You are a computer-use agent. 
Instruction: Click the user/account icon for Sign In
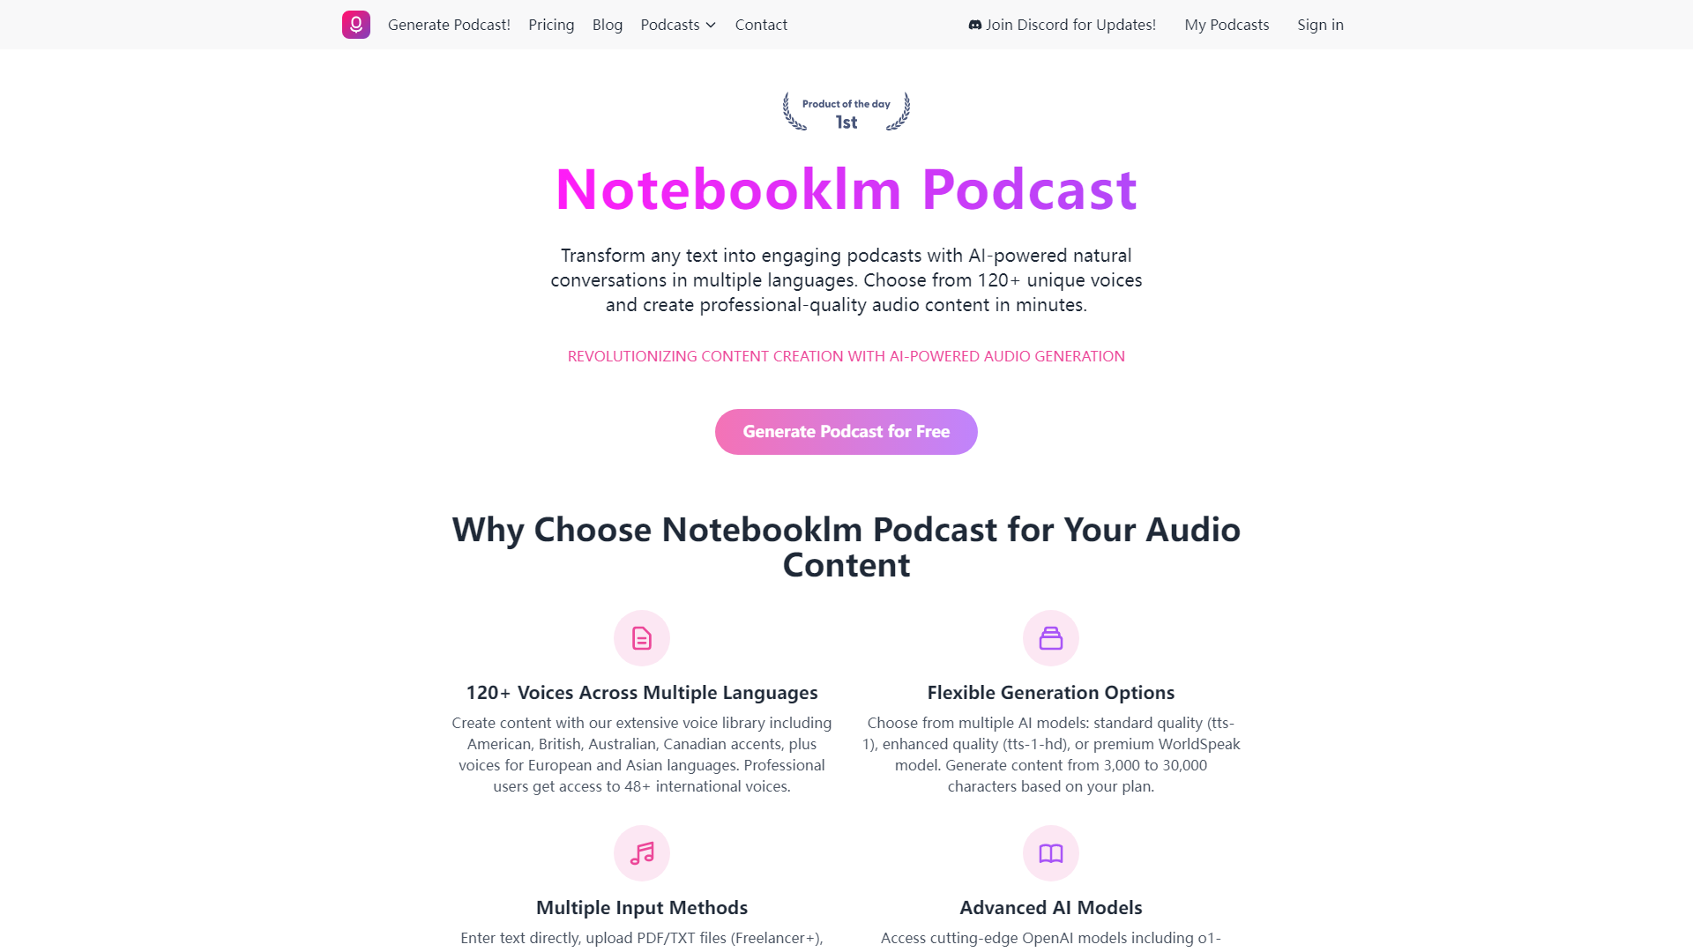tap(1321, 25)
